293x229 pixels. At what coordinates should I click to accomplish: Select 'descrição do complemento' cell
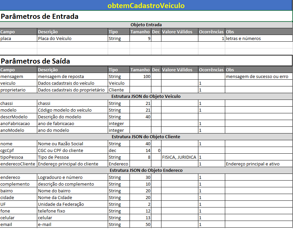point(72,184)
